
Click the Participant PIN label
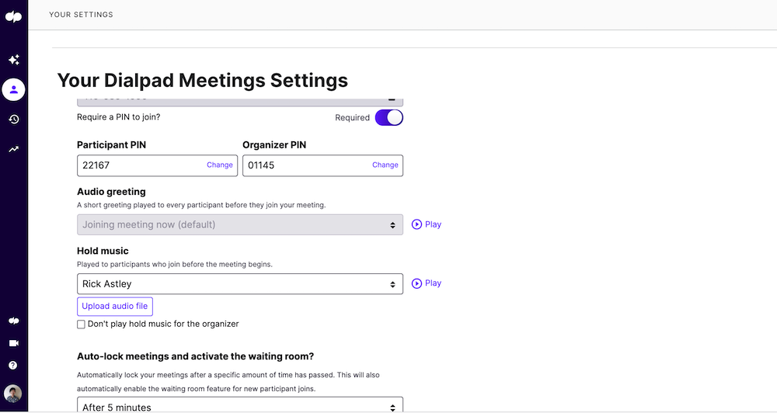coord(111,145)
